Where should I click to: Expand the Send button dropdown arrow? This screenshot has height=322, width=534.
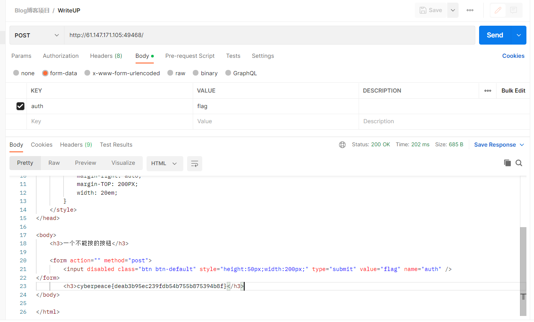coord(519,35)
